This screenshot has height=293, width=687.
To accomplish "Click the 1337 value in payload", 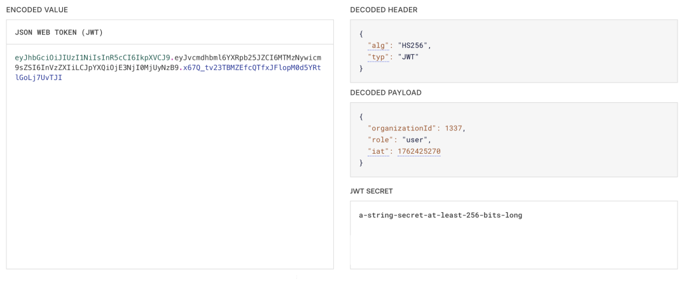I will [454, 129].
